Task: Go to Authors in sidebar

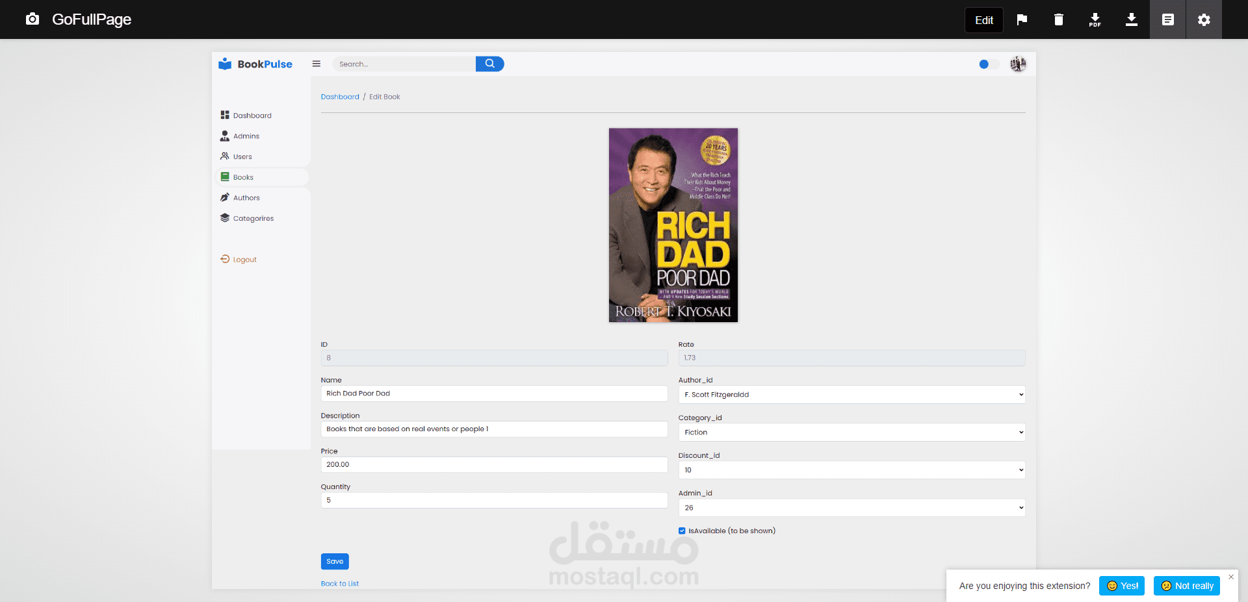Action: pyautogui.click(x=246, y=198)
